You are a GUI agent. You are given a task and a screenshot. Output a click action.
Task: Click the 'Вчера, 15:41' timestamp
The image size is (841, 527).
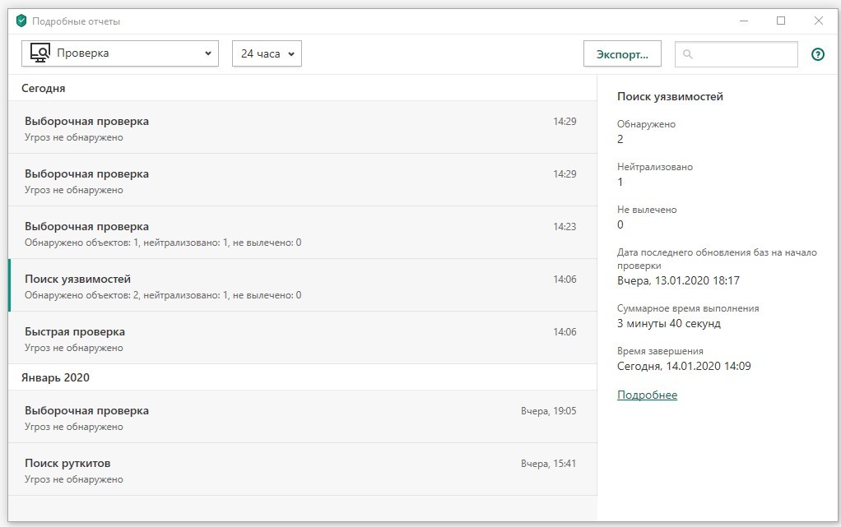(548, 463)
